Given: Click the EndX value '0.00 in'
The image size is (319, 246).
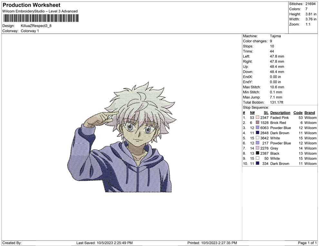Looking at the screenshot, I should click(x=275, y=77).
